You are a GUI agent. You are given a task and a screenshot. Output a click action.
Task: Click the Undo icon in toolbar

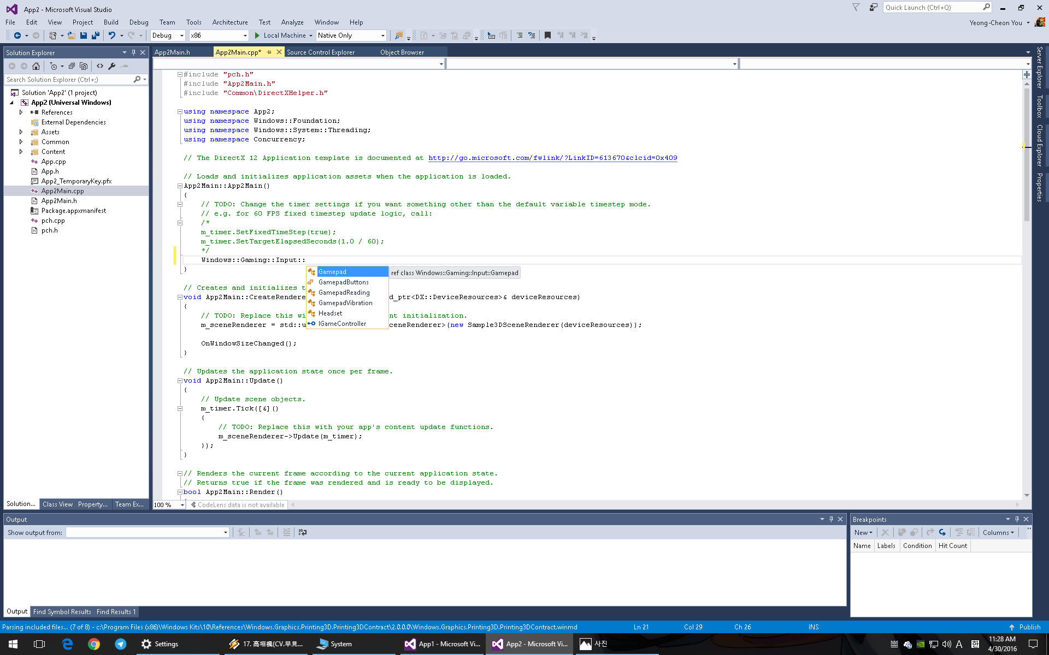pyautogui.click(x=112, y=35)
